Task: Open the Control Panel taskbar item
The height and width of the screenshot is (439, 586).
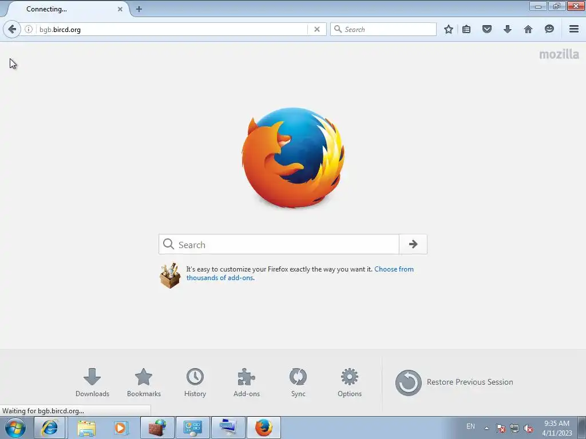Action: 193,428
